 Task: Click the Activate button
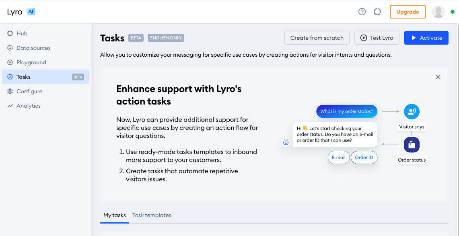point(426,38)
